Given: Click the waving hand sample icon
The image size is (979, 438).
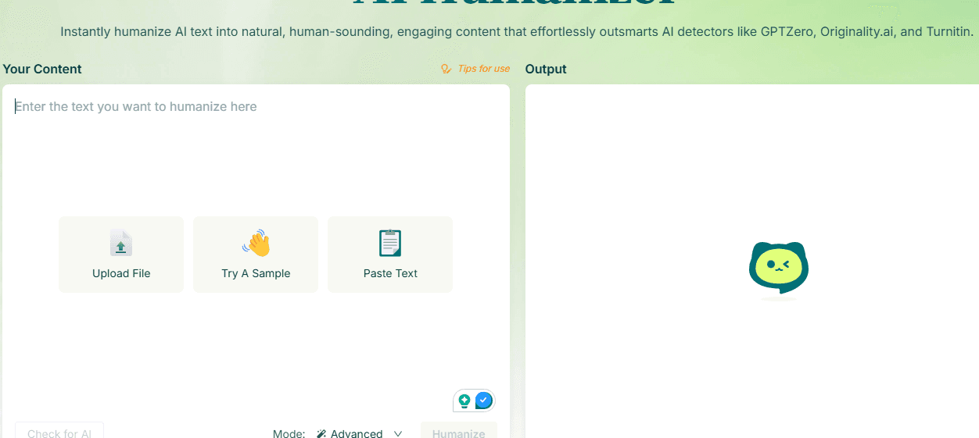Looking at the screenshot, I should pos(256,244).
